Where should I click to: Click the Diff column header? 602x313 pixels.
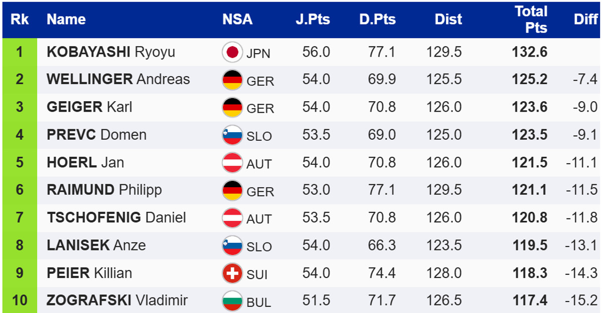(585, 20)
